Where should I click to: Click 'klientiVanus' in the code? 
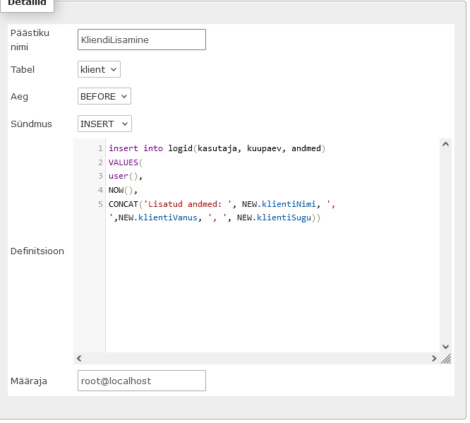(x=168, y=218)
